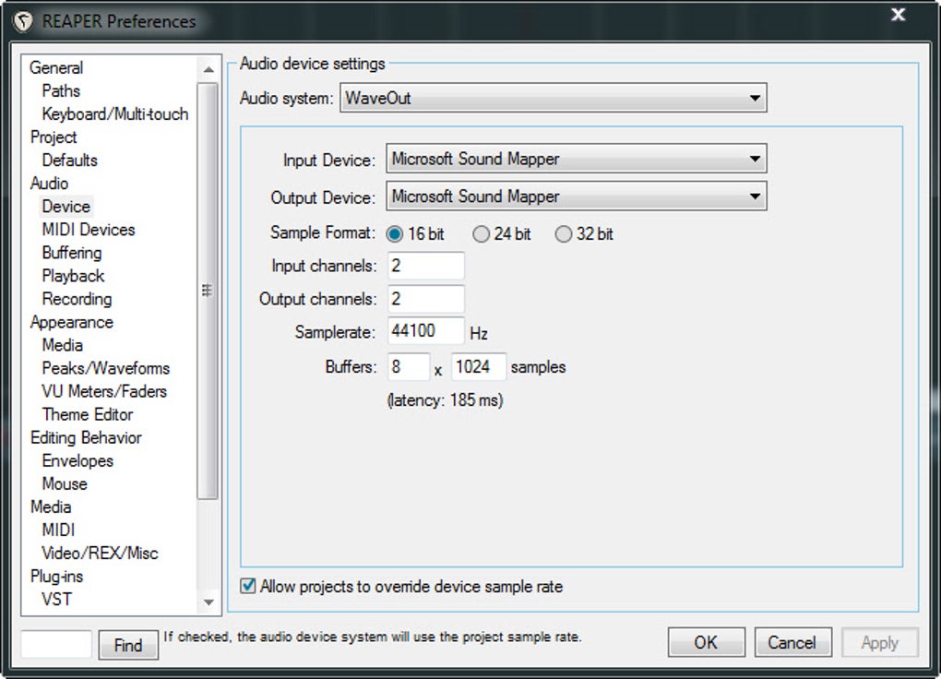Viewport: 941px width, 679px height.
Task: Click the preferences search text field
Action: pos(56,644)
